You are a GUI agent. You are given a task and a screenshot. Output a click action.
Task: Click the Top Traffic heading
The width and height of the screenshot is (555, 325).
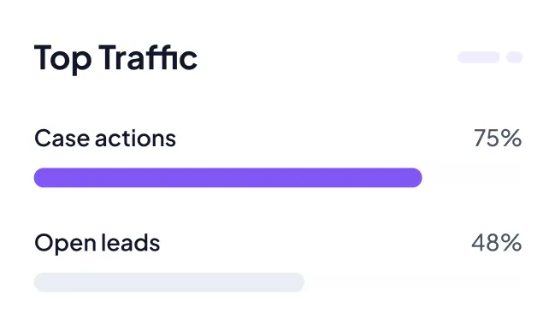[x=115, y=58]
